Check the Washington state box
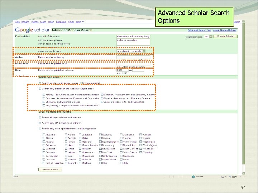258x193 pixels. click(x=141, y=142)
